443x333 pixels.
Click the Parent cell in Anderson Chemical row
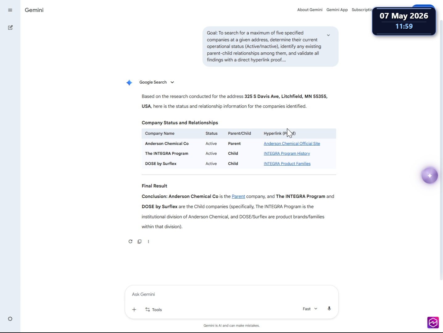pos(234,144)
